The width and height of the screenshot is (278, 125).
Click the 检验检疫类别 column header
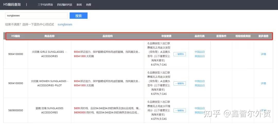[243, 36]
